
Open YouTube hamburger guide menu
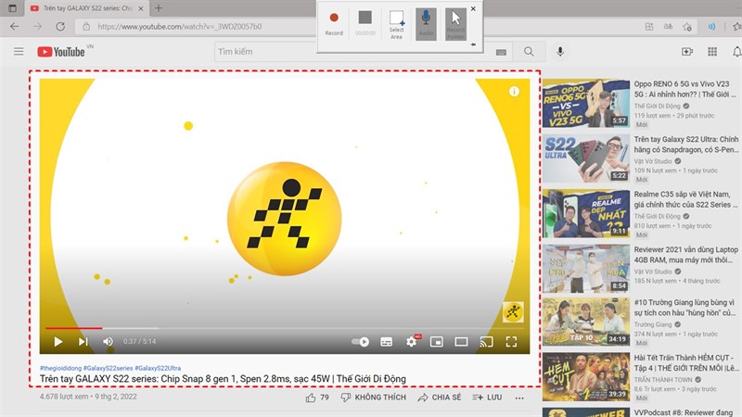click(19, 51)
